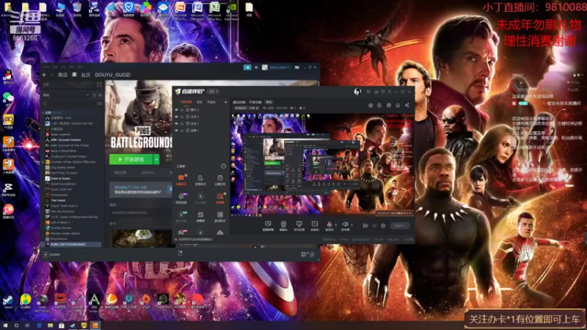Open dropdown arrow beside the green play button
Image resolution: width=587 pixels, height=330 pixels.
point(156,159)
